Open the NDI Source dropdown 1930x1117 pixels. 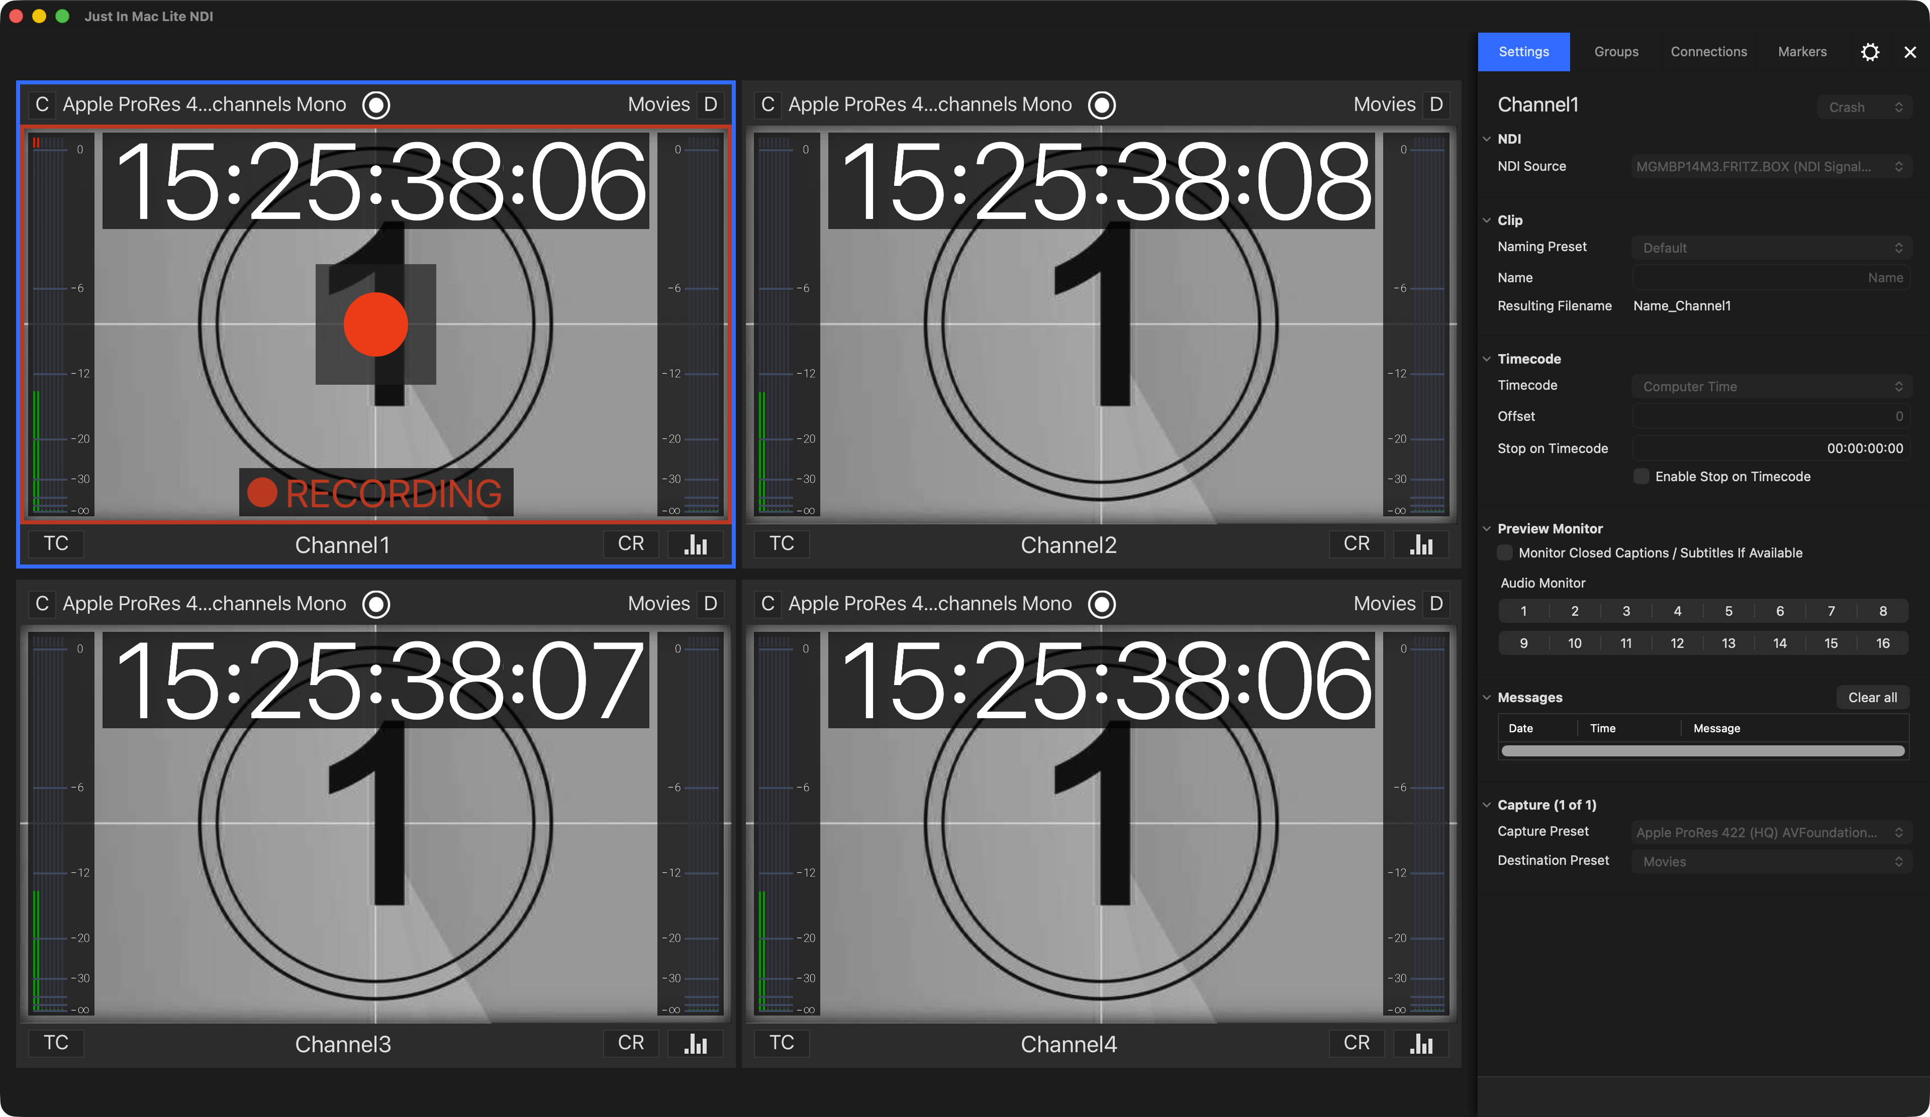pos(1771,167)
